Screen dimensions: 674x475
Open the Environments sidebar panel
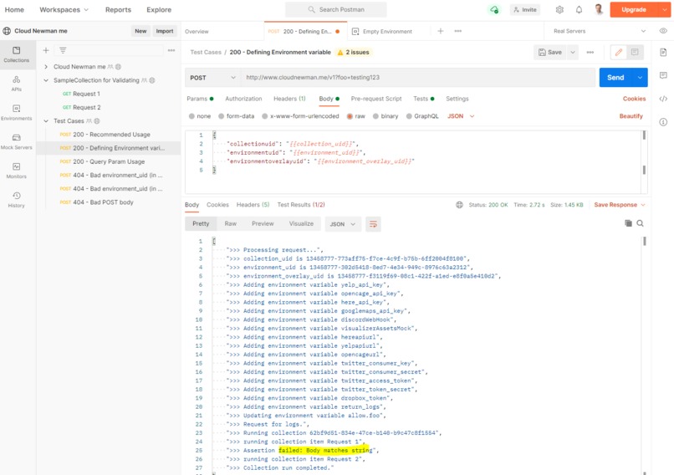17,113
